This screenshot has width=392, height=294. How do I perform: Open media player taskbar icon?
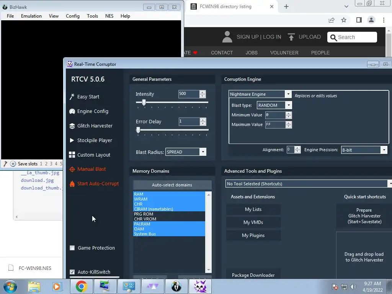pyautogui.click(x=57, y=286)
